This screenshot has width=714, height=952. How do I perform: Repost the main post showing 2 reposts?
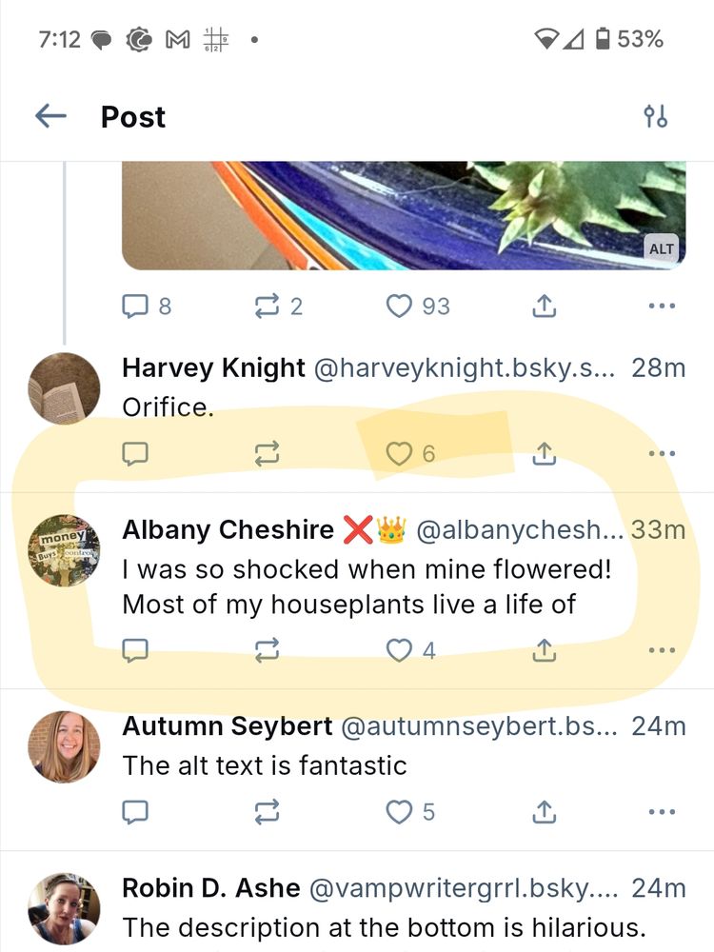[x=268, y=306]
